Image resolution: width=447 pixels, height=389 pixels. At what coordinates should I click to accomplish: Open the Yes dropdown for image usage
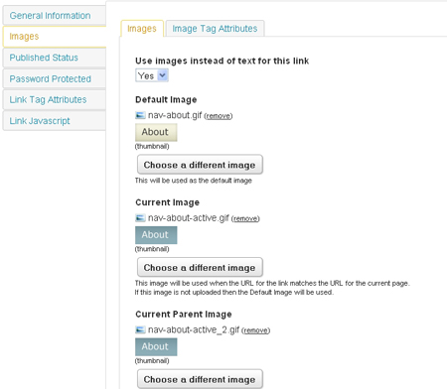point(152,75)
